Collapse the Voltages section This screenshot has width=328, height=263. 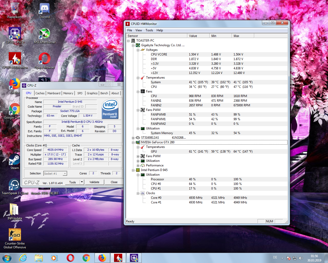point(138,50)
